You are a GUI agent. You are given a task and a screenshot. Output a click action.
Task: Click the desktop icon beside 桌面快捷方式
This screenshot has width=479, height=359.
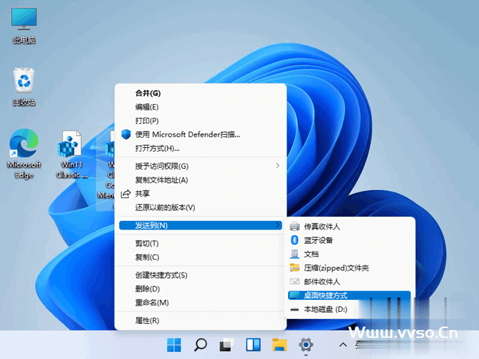point(294,295)
